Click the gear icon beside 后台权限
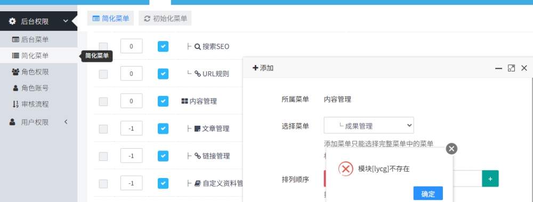Viewport: 533px width, 202px height. tap(13, 21)
